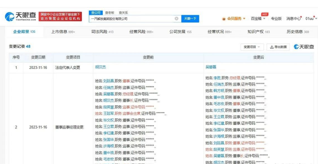Open the 01uu account dropdown
Viewport: 318px width, 164px height.
coord(312,19)
